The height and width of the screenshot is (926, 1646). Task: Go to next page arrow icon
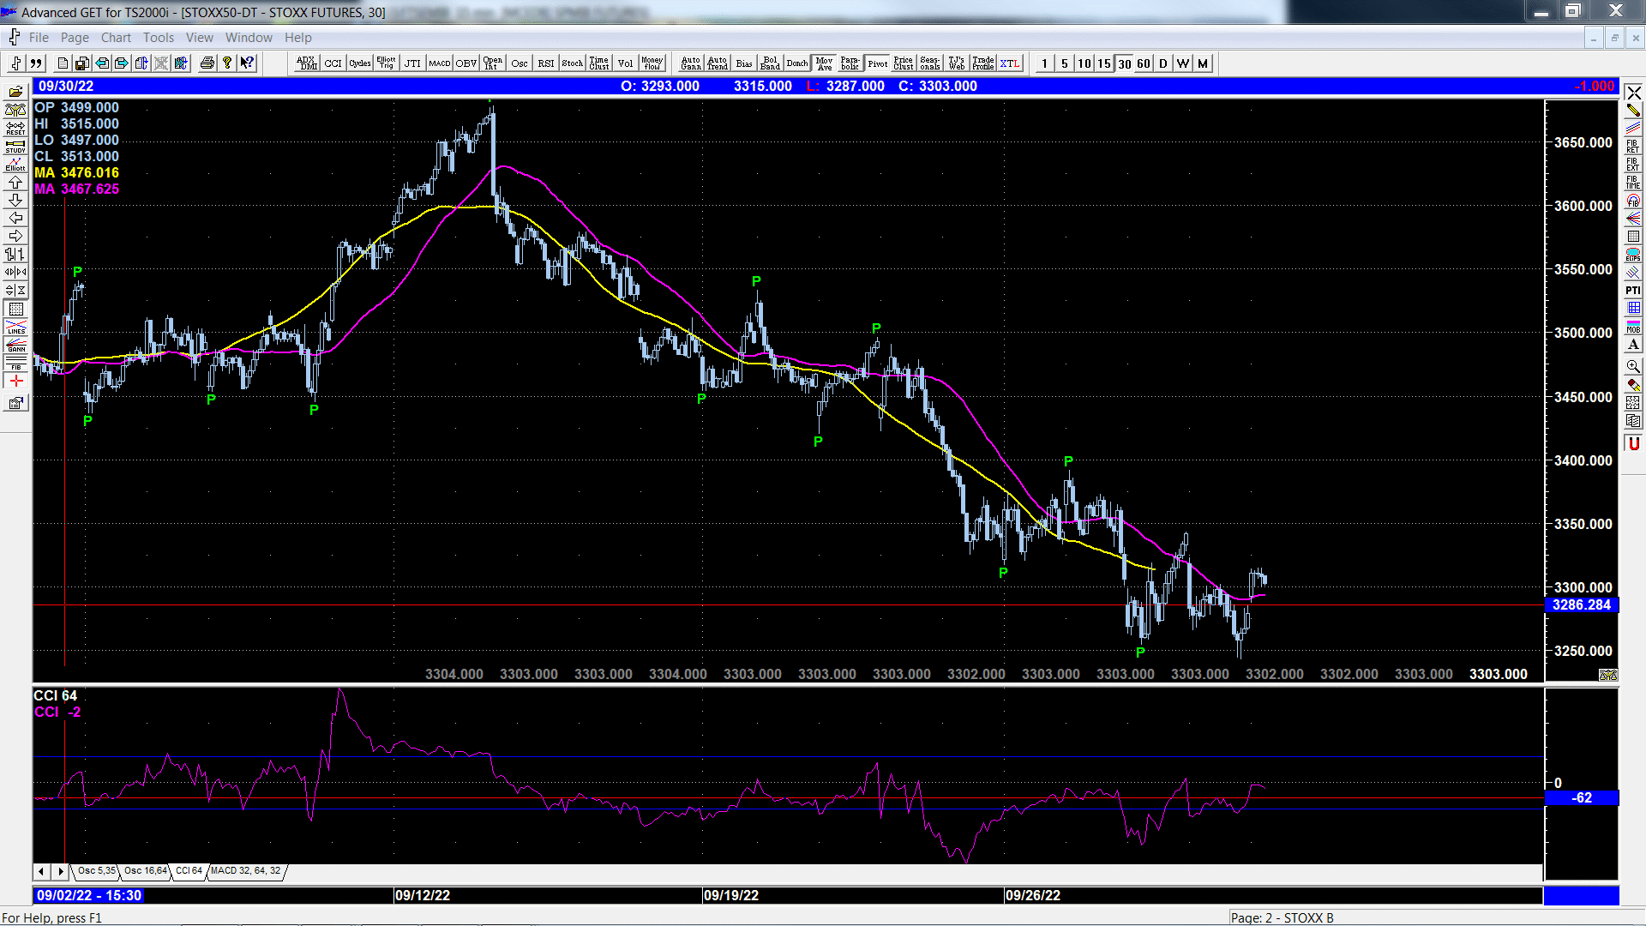click(x=122, y=63)
